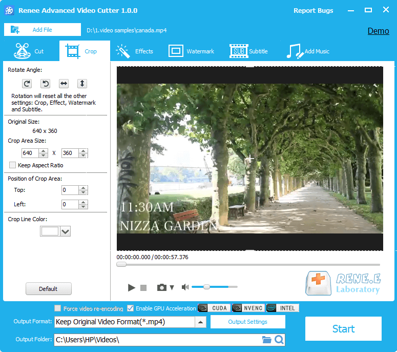
Task: Stop the video playback
Action: (x=143, y=287)
